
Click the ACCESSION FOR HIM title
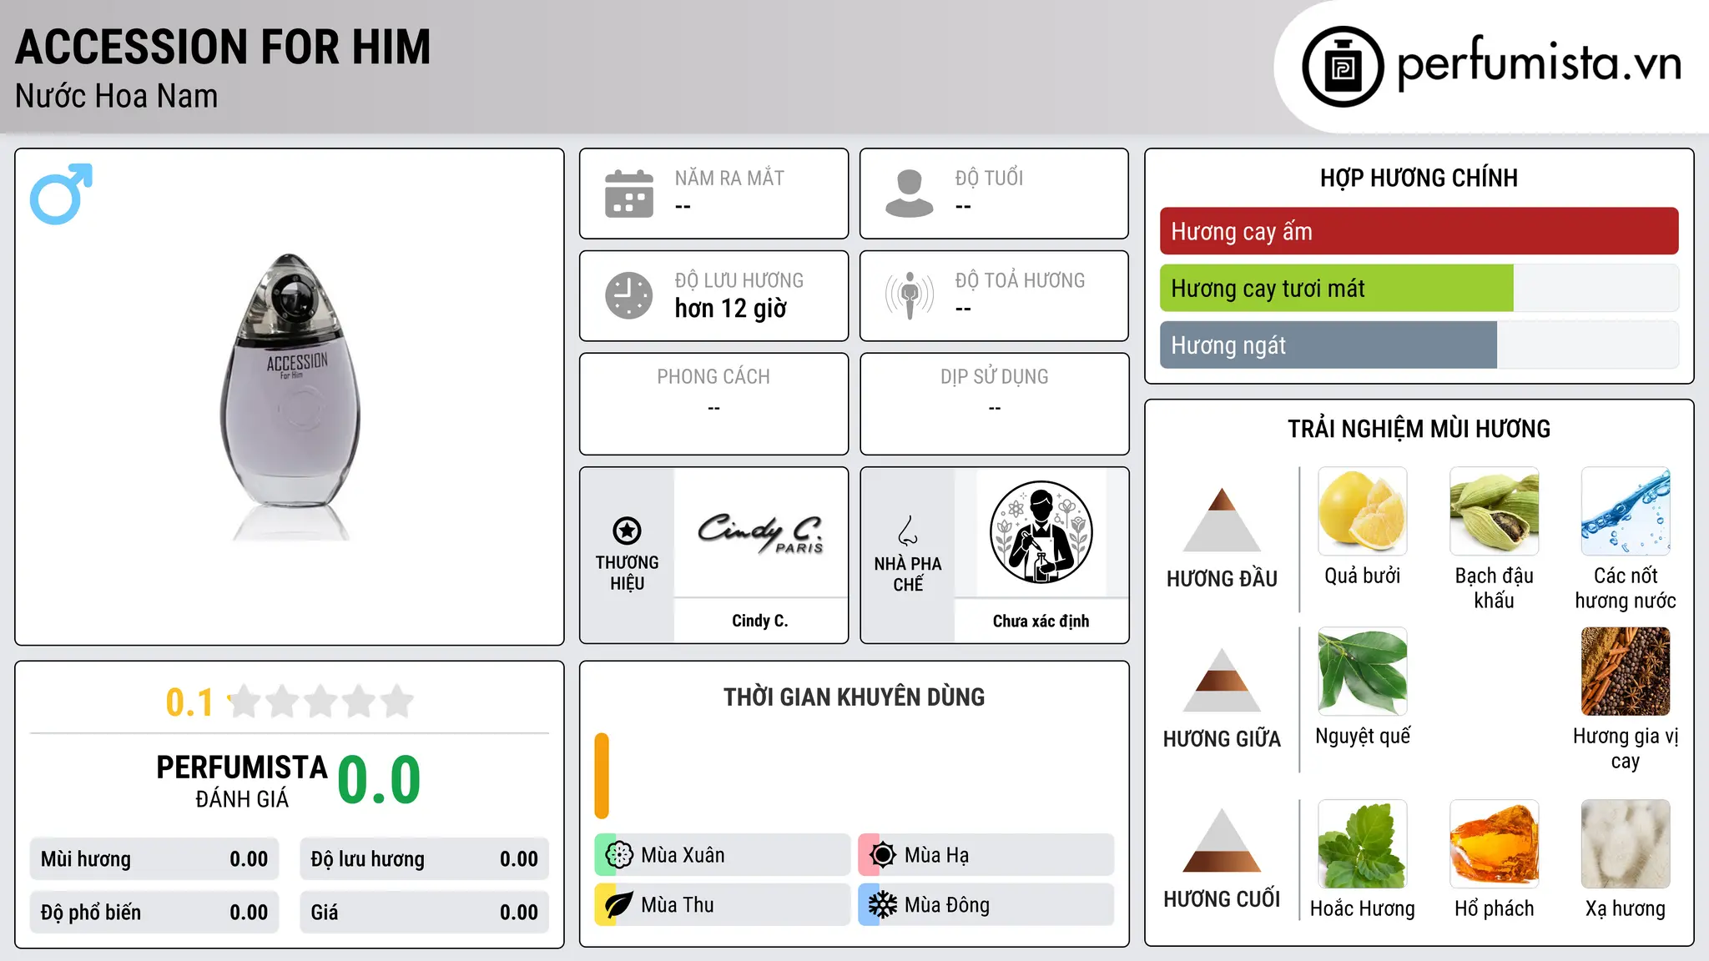(x=223, y=47)
